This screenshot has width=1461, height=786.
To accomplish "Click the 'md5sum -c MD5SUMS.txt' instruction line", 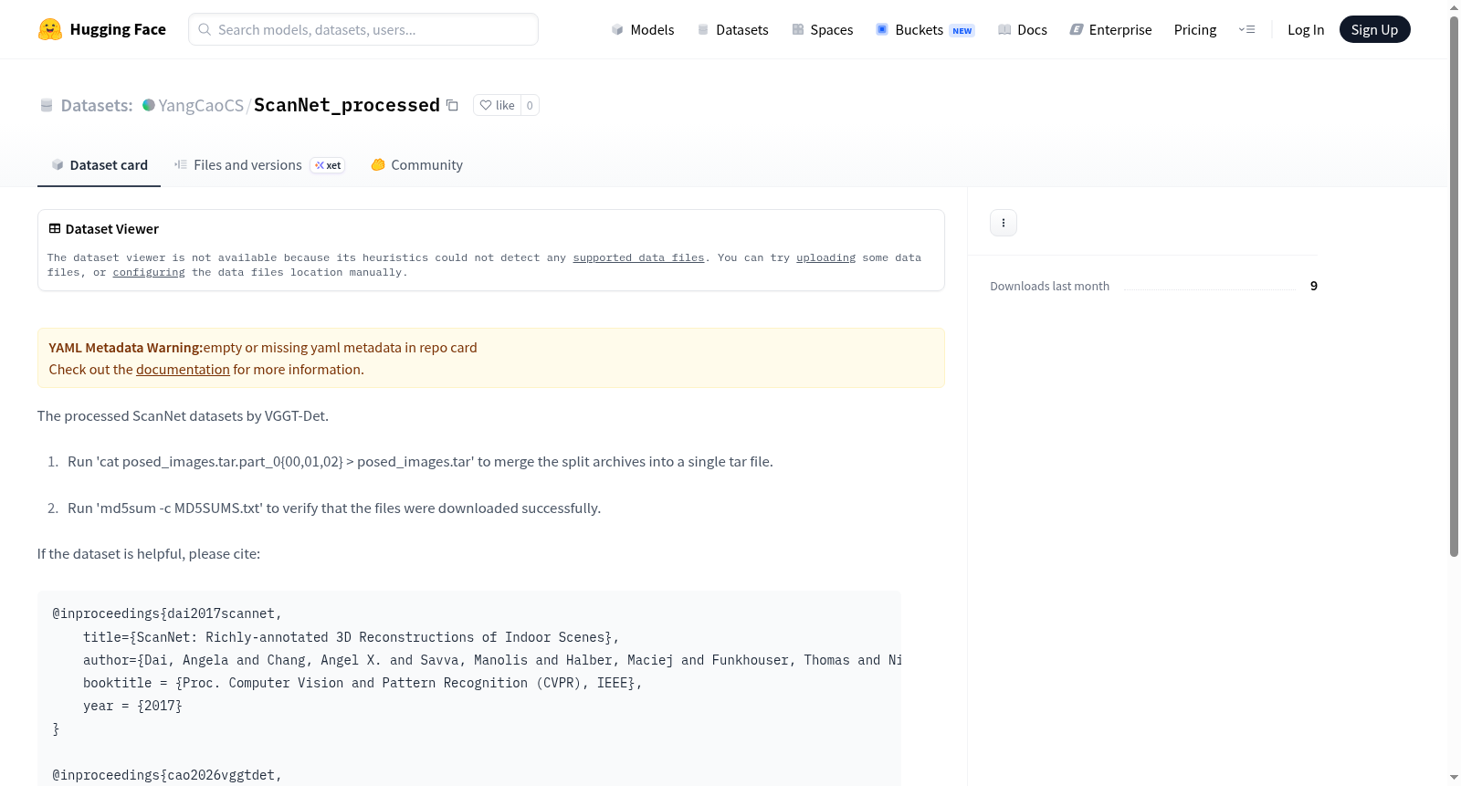I will tap(334, 508).
